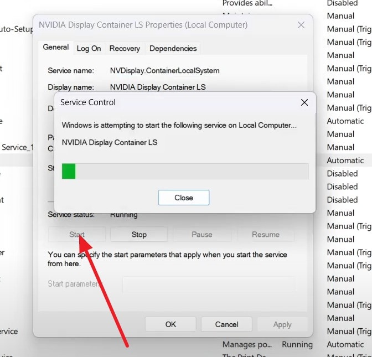
Task: Click the Pause service button
Action: [202, 234]
